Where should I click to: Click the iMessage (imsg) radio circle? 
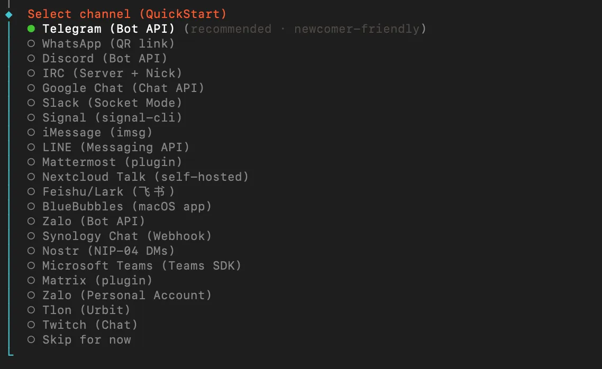click(x=31, y=132)
